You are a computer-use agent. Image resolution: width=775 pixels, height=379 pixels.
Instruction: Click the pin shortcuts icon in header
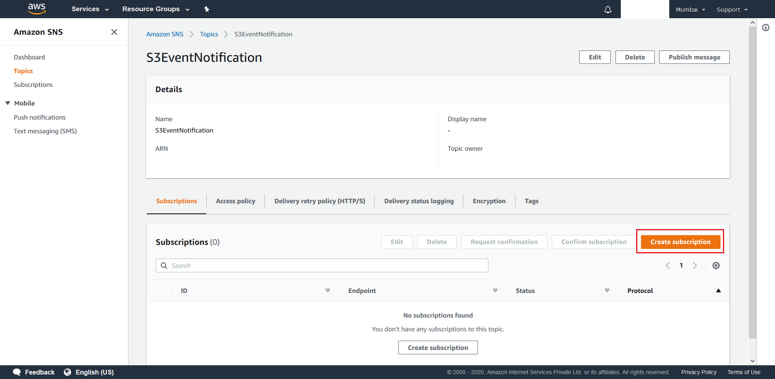coord(207,9)
